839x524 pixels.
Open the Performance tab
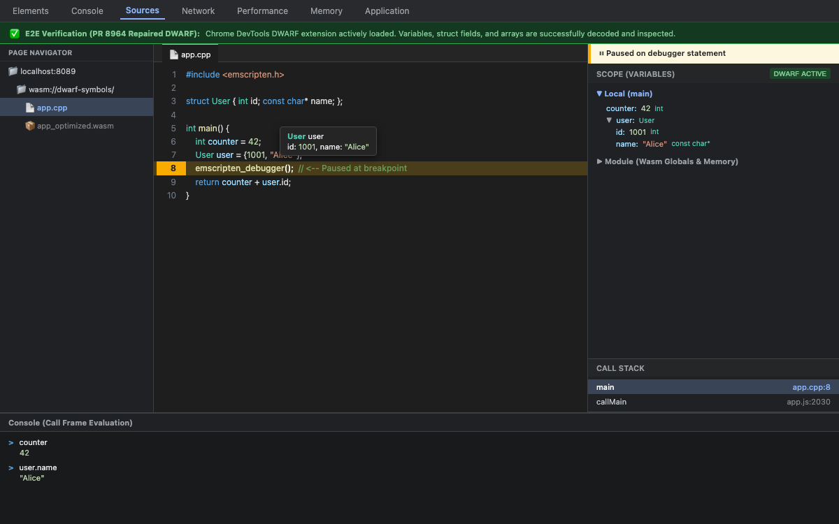click(262, 10)
